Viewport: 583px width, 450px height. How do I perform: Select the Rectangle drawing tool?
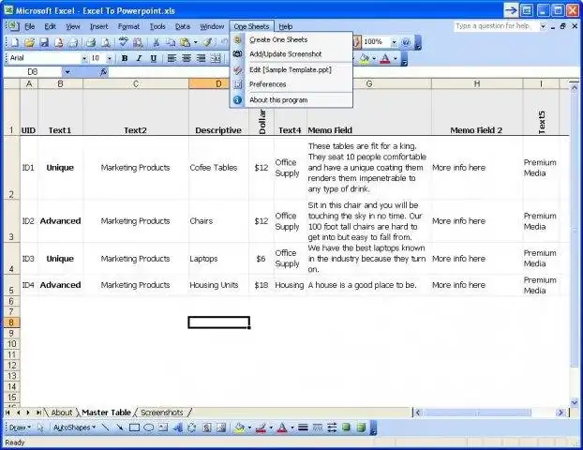click(x=134, y=427)
